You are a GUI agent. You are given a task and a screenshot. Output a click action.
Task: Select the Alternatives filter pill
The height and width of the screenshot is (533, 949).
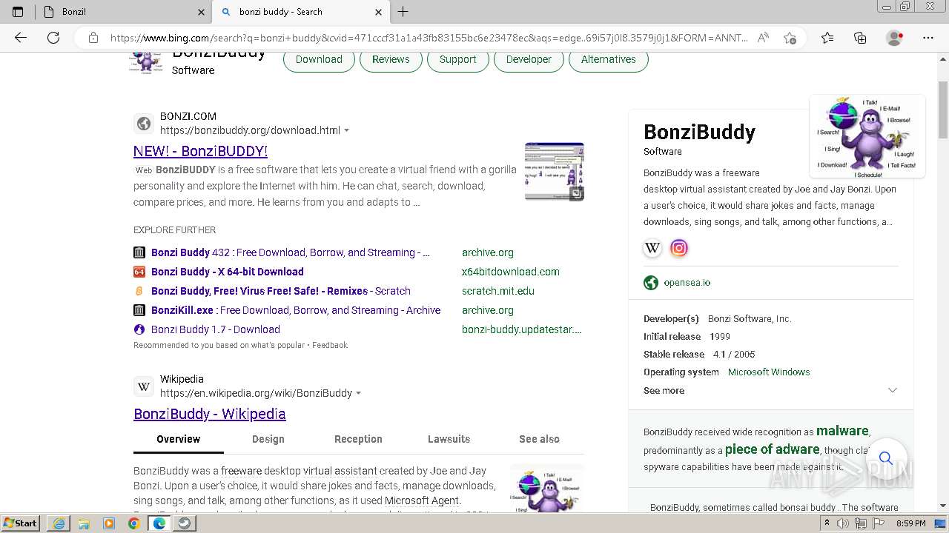tap(609, 59)
